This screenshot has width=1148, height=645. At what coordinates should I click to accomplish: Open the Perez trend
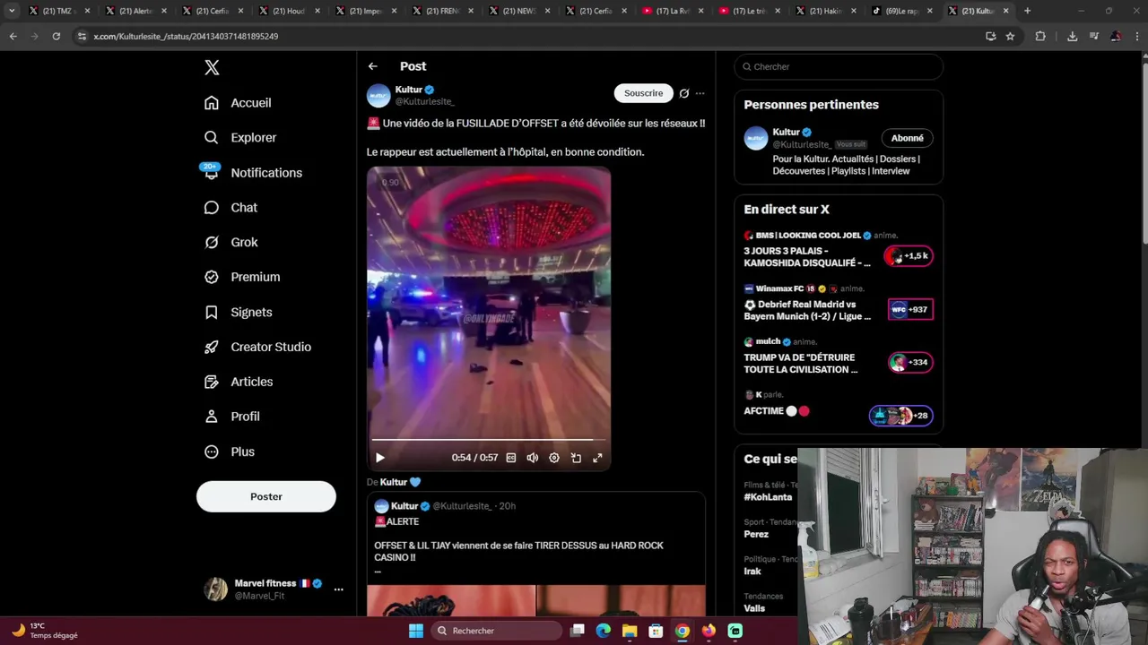point(756,534)
